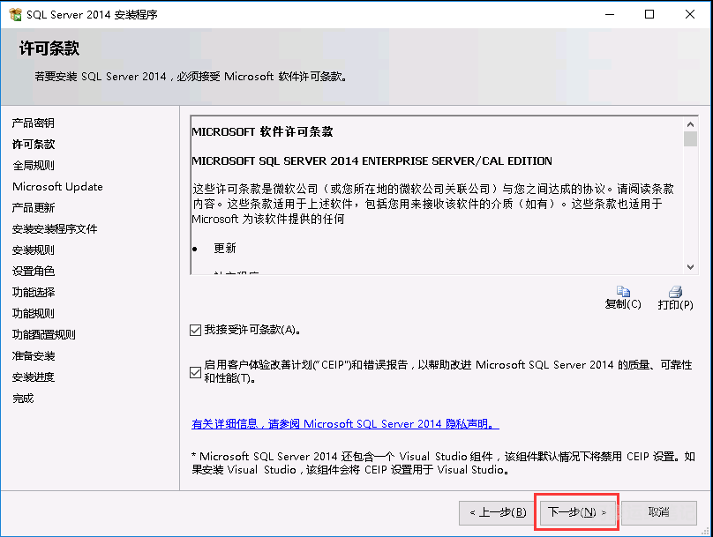Cancel the installation with 取消

tap(658, 511)
